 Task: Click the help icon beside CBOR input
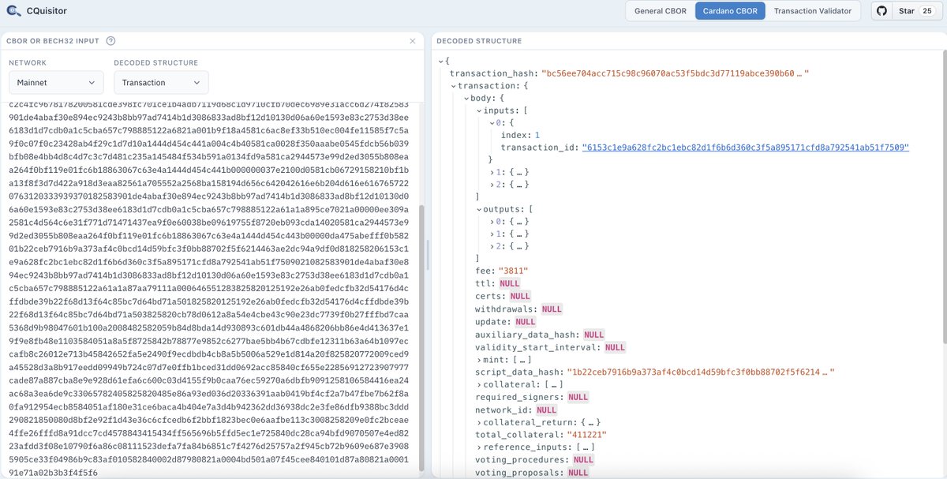point(110,41)
